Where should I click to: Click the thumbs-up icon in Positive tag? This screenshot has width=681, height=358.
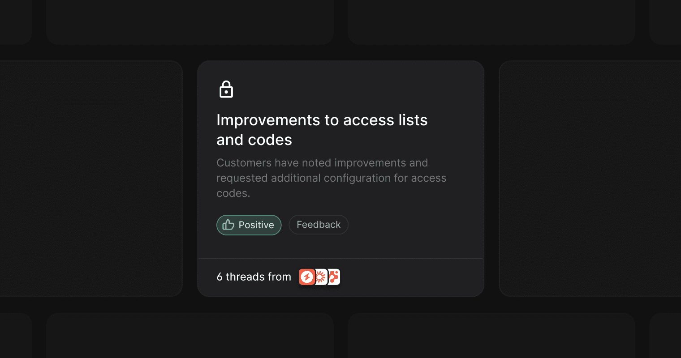[228, 225]
